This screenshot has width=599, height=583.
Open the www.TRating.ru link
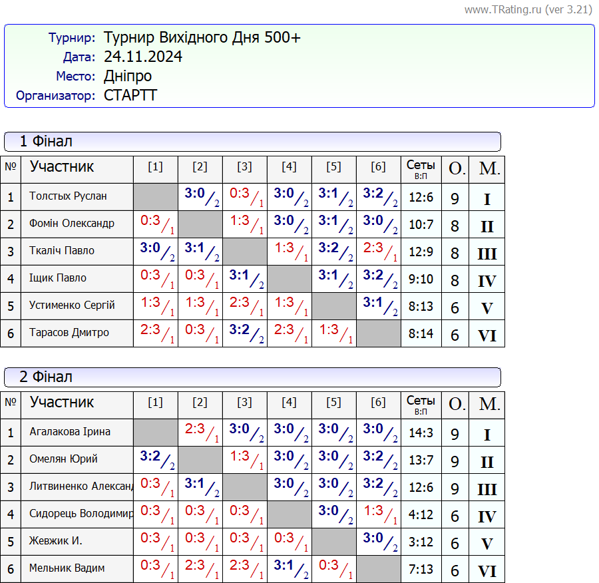pyautogui.click(x=503, y=9)
